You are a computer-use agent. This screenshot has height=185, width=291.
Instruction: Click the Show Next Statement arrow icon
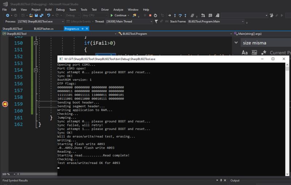(x=170, y=15)
